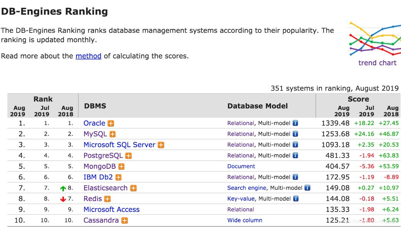Click the plus icon beside Cassandra

click(124, 220)
